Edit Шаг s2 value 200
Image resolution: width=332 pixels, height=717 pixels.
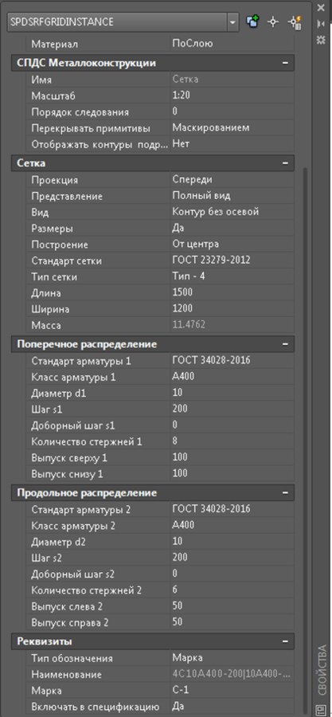tap(232, 558)
